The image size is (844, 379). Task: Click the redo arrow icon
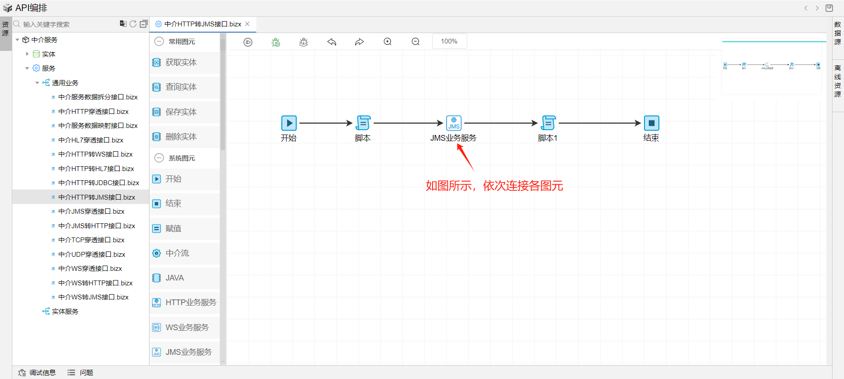[360, 42]
